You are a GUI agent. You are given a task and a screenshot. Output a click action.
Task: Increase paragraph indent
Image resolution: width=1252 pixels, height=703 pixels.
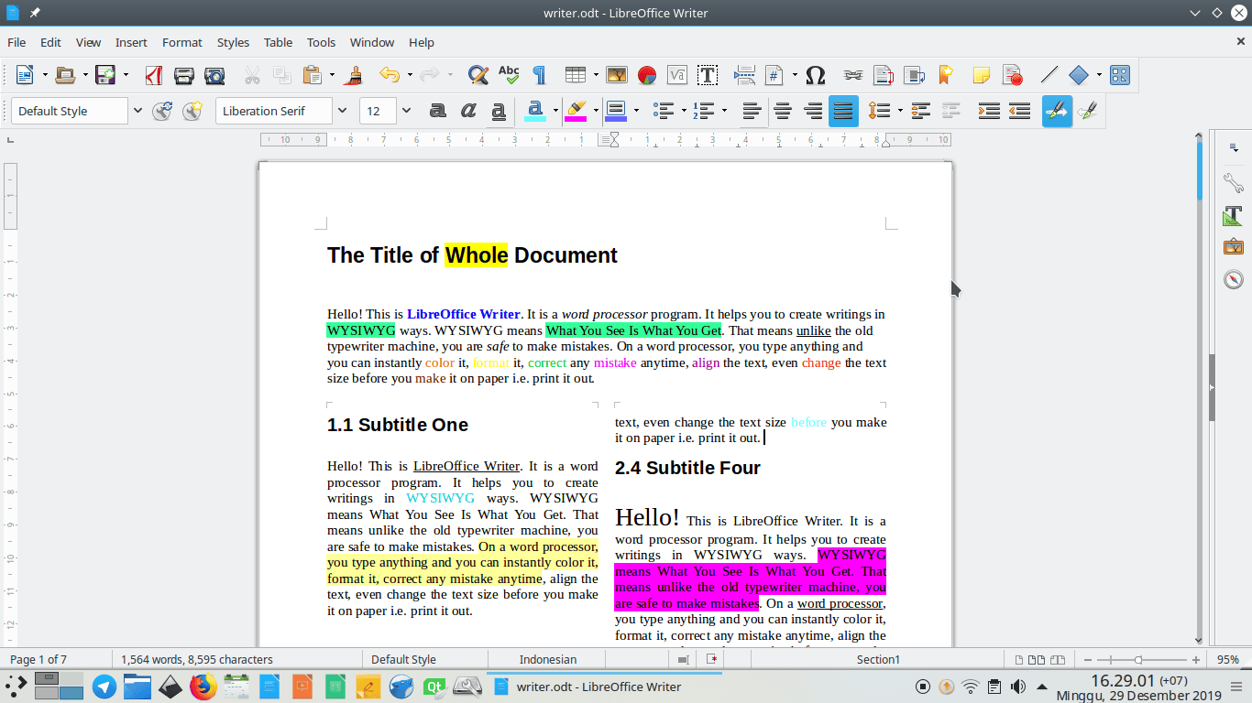[989, 111]
